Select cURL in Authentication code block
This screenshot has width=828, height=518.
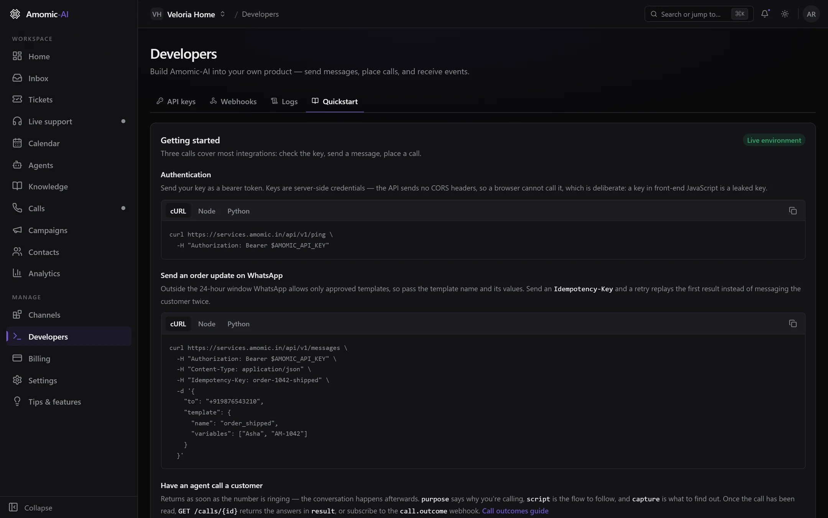178,211
